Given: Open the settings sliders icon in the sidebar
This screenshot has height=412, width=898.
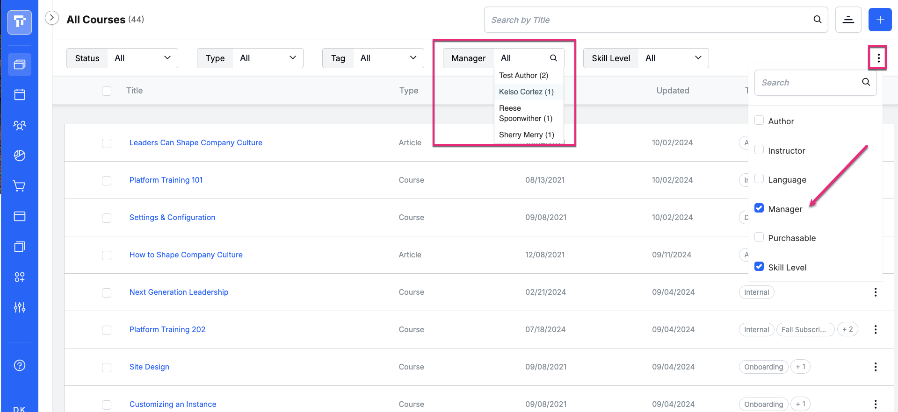Looking at the screenshot, I should tap(20, 307).
